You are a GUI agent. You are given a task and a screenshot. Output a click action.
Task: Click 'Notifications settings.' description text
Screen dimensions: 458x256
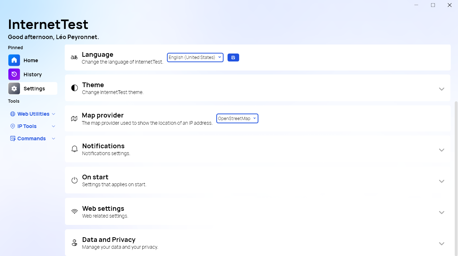(x=106, y=153)
